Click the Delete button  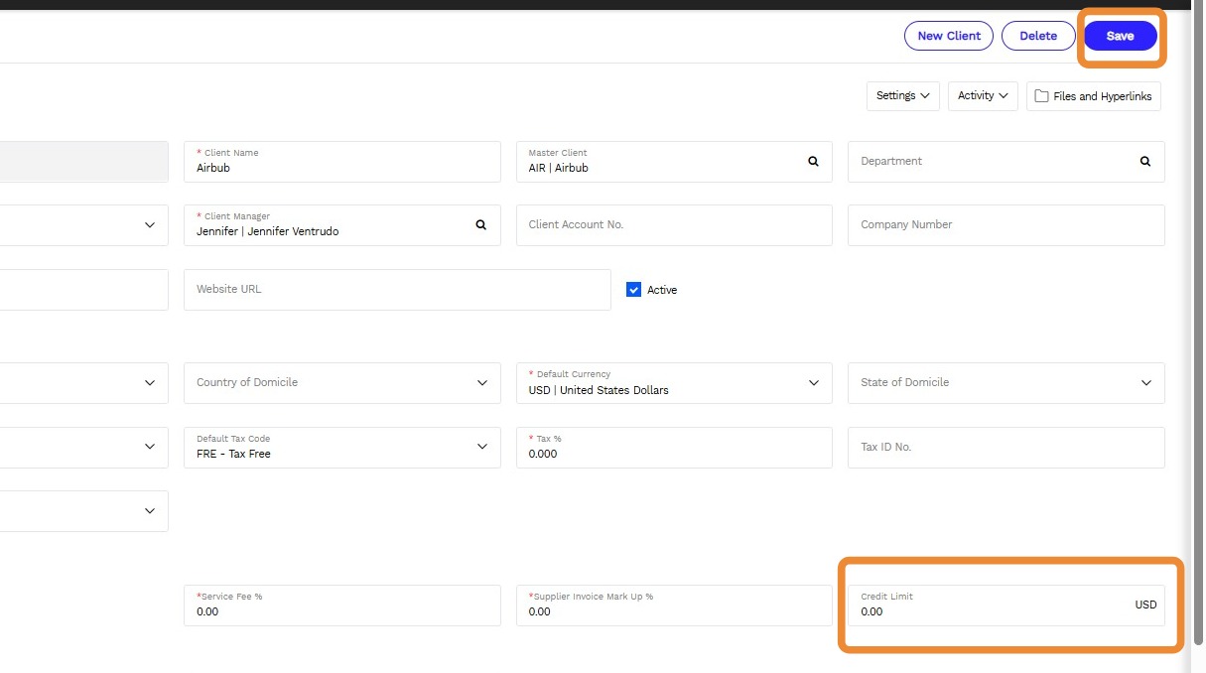click(1038, 36)
